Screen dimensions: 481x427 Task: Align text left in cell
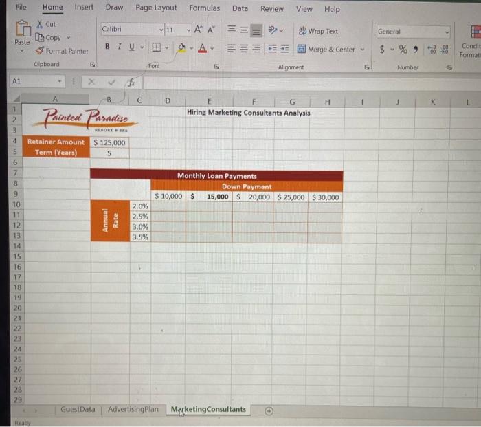pyautogui.click(x=232, y=48)
